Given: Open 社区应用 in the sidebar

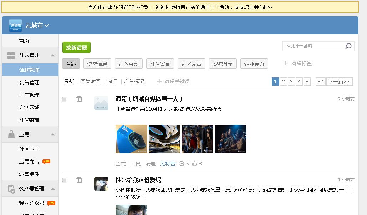Looking at the screenshot, I should pos(29,149).
